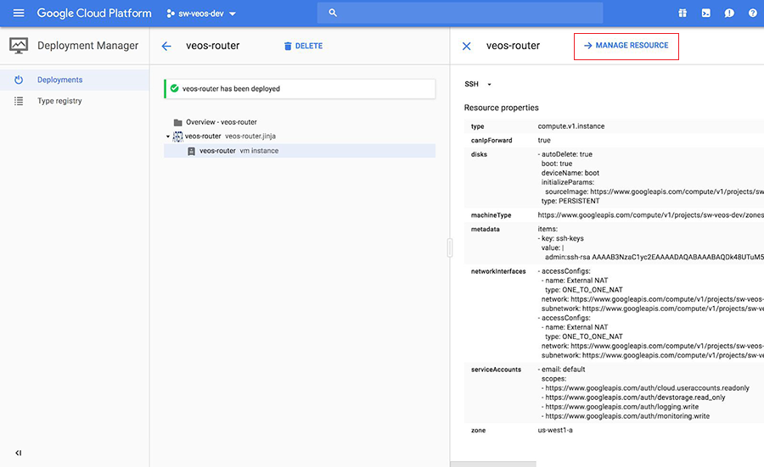Click the green deployed checkmark icon
764x467 pixels.
174,88
